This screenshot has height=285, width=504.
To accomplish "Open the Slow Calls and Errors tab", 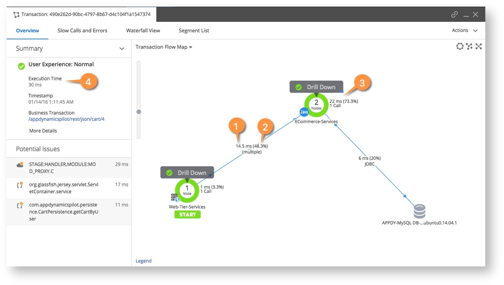I will point(82,31).
